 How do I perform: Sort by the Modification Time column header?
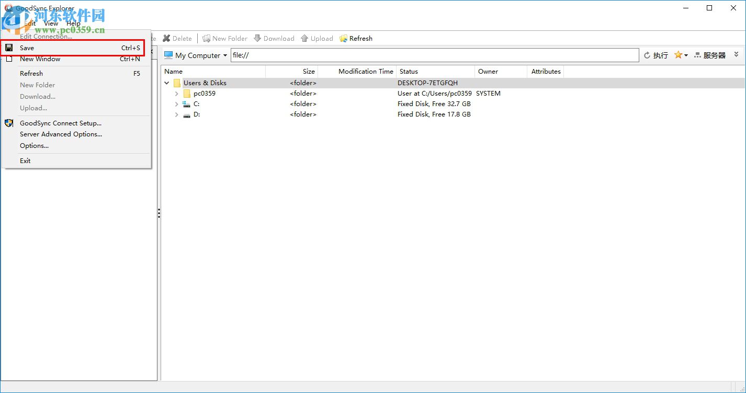pos(357,72)
